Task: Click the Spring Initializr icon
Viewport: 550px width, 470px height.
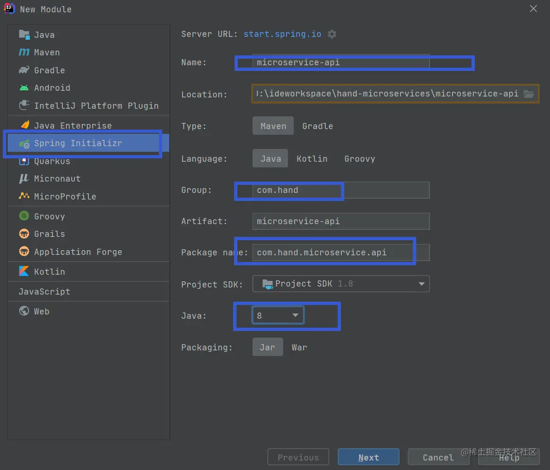Action: tap(24, 143)
